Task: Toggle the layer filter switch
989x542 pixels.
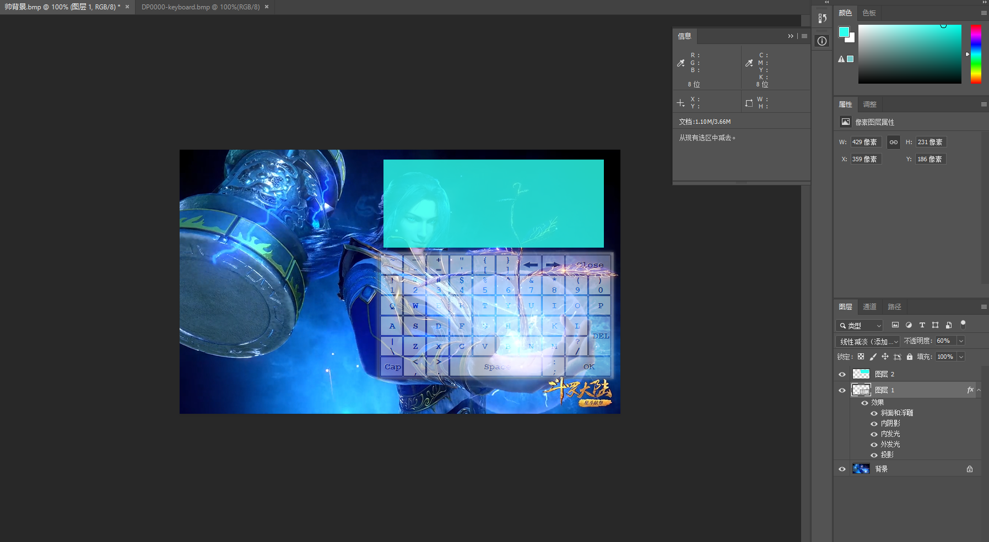Action: [x=963, y=325]
